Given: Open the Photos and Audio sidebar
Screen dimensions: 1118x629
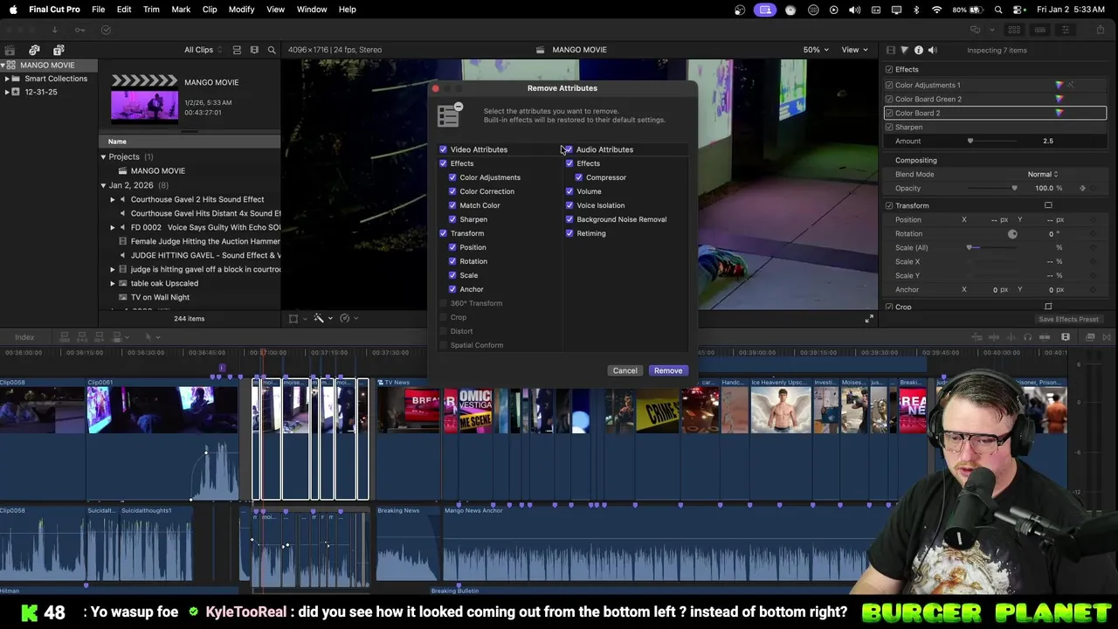Looking at the screenshot, I should point(34,50).
